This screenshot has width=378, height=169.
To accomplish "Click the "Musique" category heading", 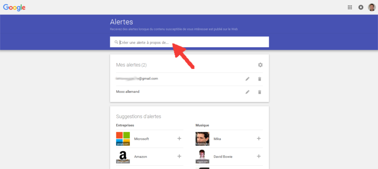I will [202, 125].
